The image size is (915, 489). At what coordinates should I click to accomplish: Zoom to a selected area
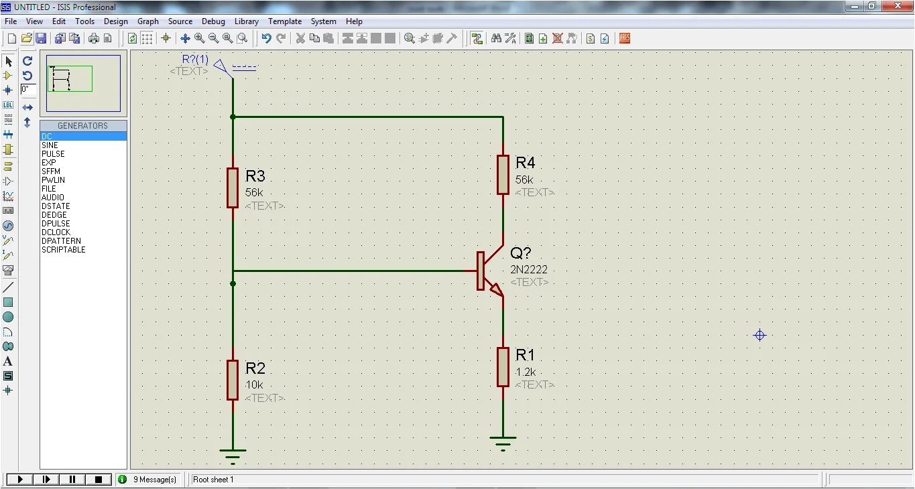(x=242, y=39)
